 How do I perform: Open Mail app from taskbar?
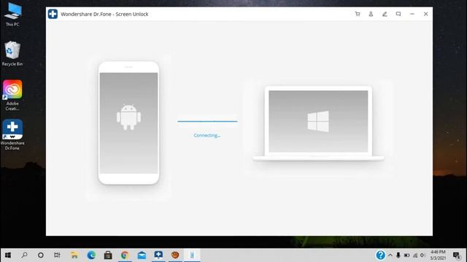tap(142, 255)
